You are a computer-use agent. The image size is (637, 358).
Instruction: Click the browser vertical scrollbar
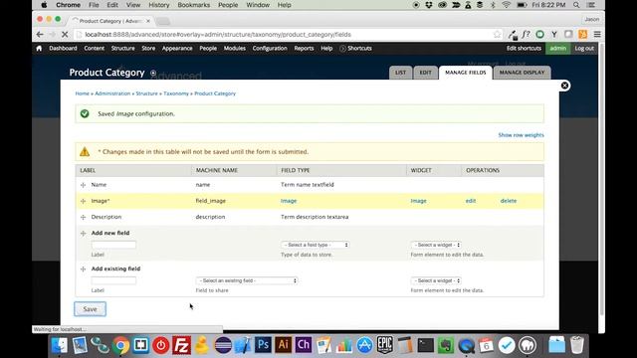coord(601,179)
